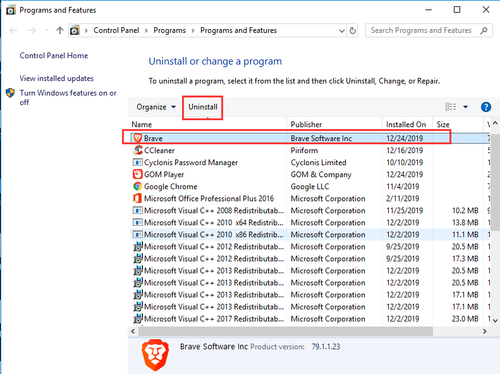This screenshot has height=374, width=500.
Task: Expand the address bar history dropdown
Action: (x=341, y=30)
